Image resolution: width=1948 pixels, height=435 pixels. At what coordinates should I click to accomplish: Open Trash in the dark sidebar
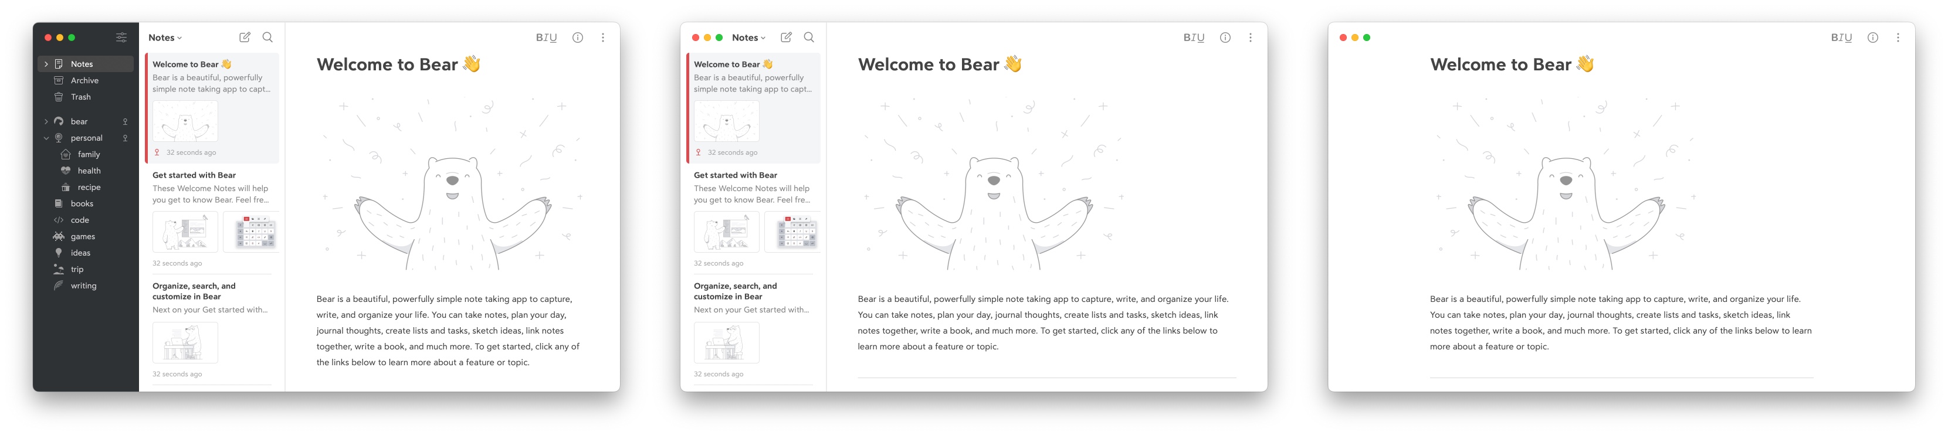click(x=80, y=97)
